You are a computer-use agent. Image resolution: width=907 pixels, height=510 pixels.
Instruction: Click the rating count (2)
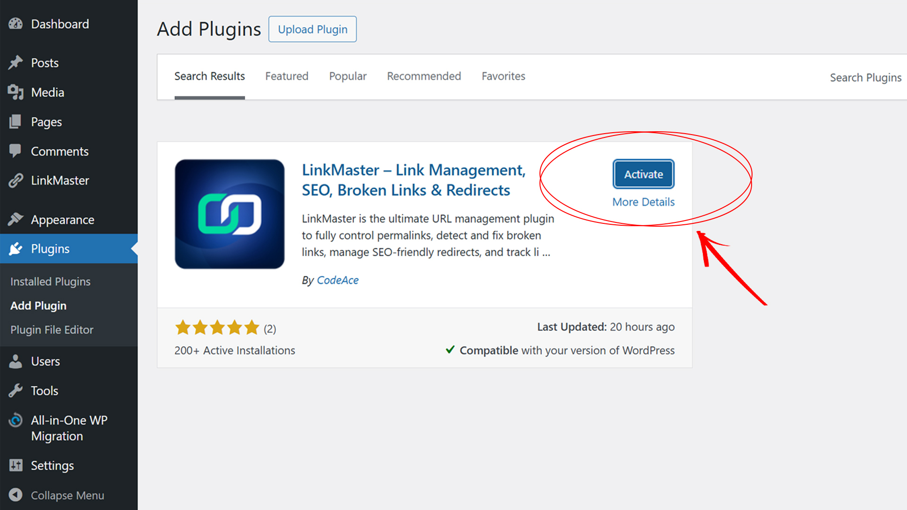point(270,329)
